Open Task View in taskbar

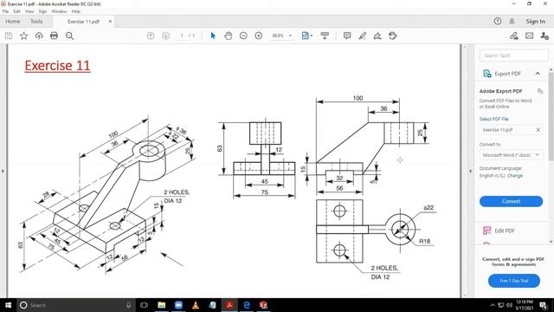pyautogui.click(x=144, y=305)
